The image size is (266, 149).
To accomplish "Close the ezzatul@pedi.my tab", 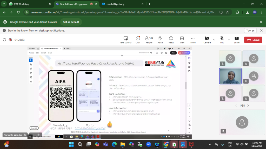I will pyautogui.click(x=143, y=4).
